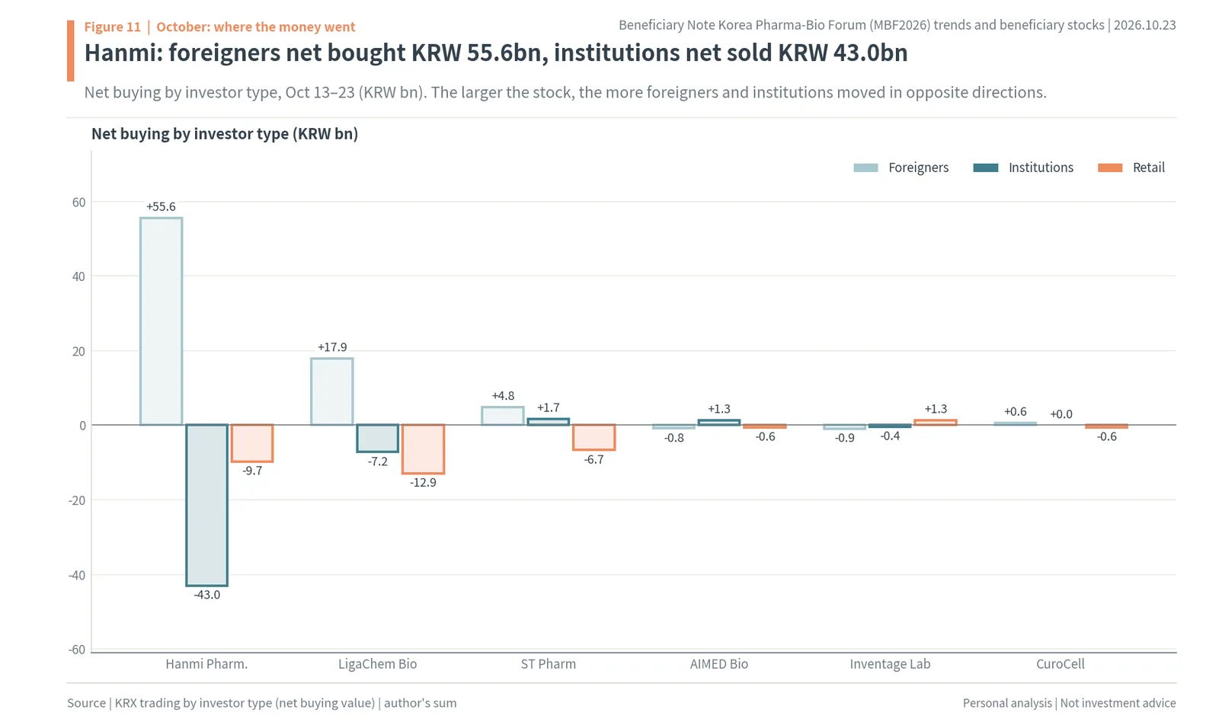Click the Retail legend color swatch
This screenshot has height=725, width=1219.
click(x=1110, y=168)
